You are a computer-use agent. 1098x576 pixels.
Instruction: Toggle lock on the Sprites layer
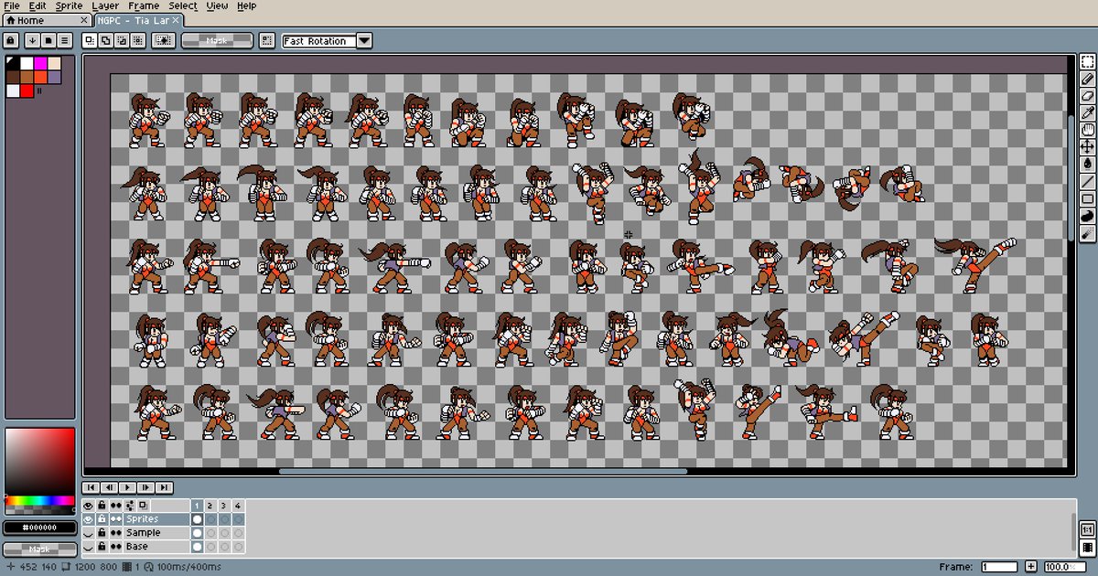pos(102,519)
